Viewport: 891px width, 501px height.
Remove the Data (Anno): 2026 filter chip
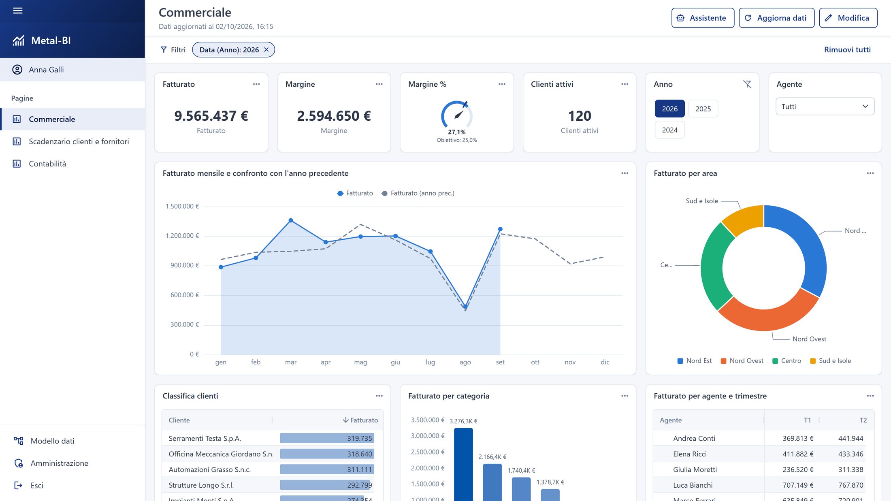click(x=266, y=50)
